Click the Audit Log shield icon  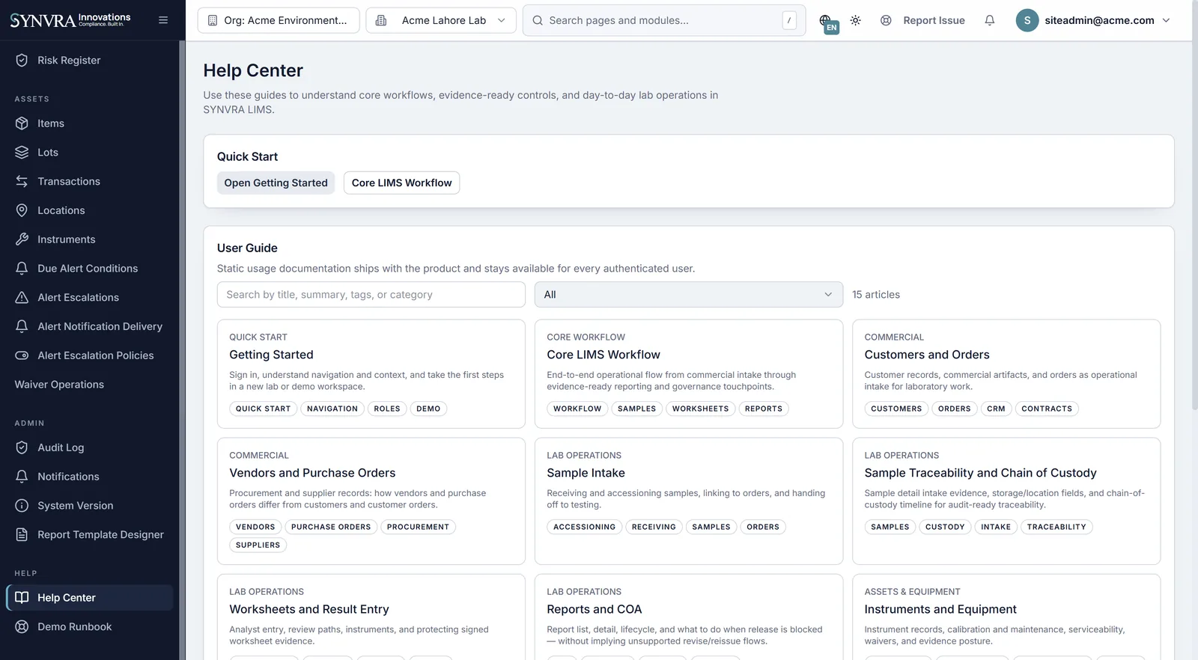22,447
